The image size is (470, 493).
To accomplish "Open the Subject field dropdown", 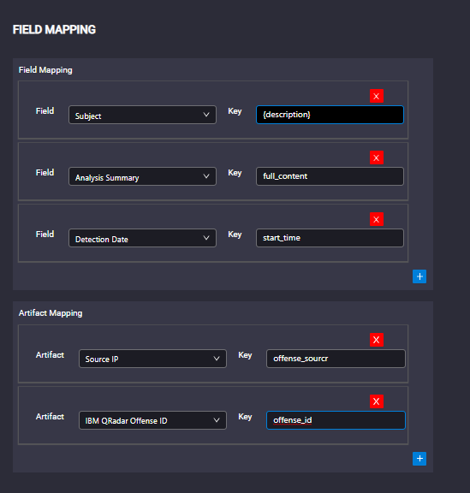I will [x=142, y=115].
